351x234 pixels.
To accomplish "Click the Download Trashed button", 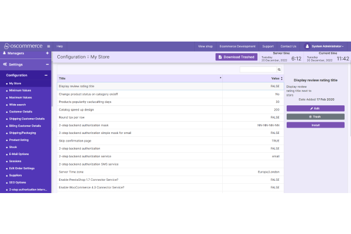I will (236, 57).
